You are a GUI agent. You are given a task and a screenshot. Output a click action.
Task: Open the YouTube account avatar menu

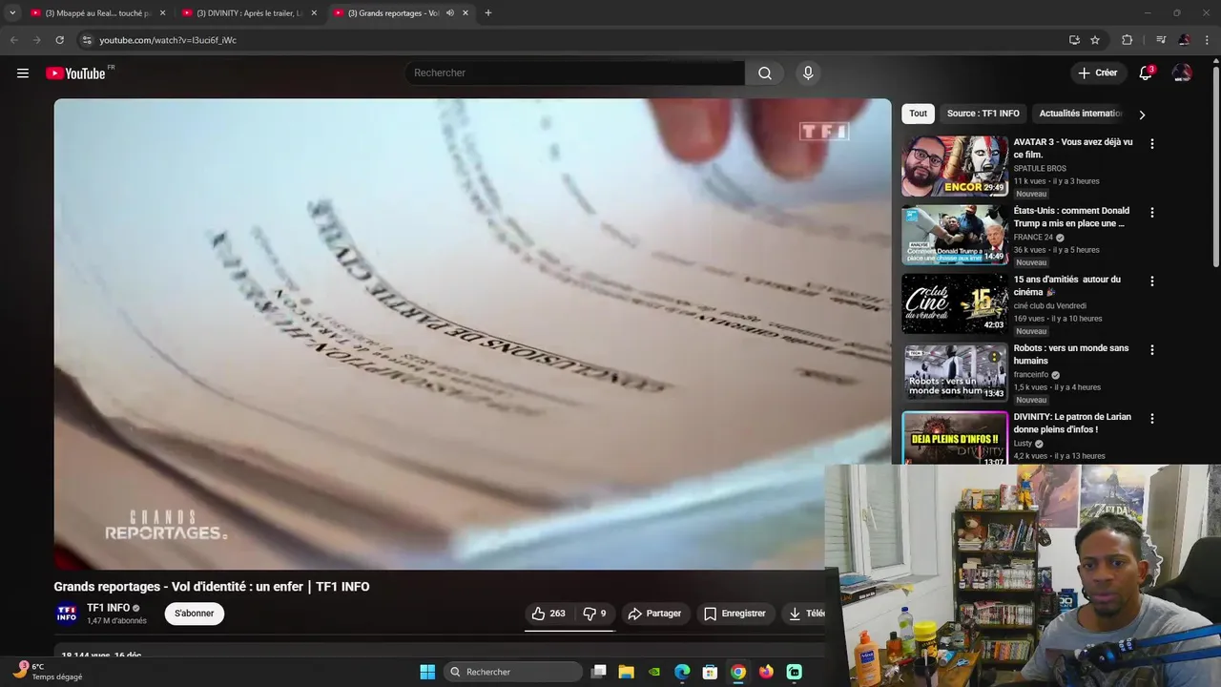pyautogui.click(x=1182, y=73)
